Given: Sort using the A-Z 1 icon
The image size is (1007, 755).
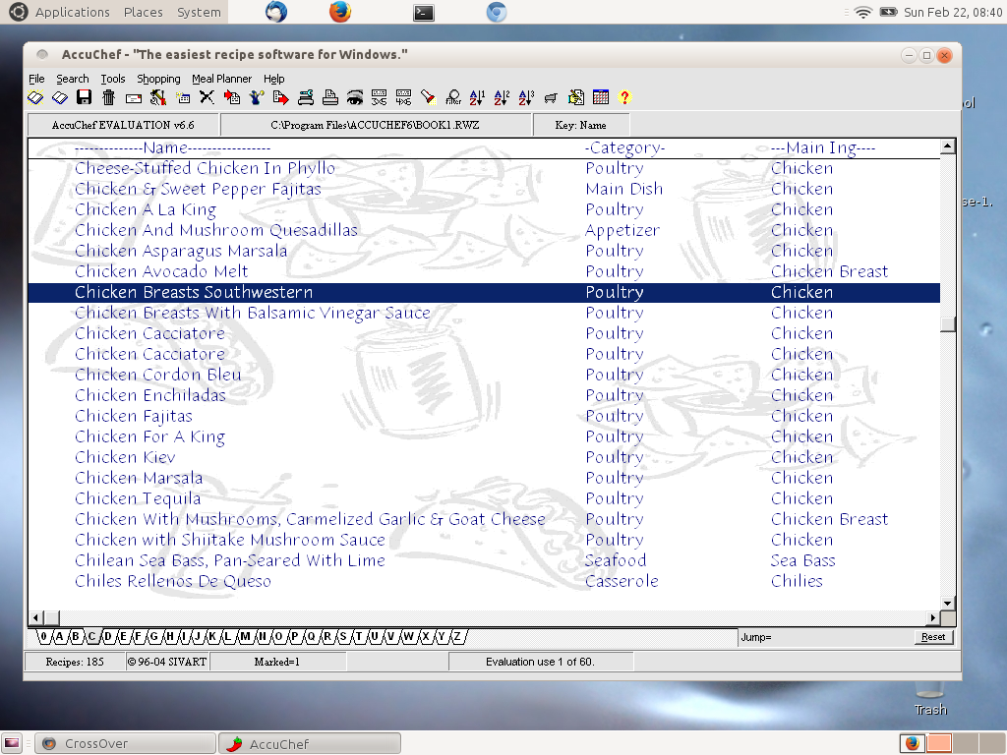Looking at the screenshot, I should tap(477, 97).
